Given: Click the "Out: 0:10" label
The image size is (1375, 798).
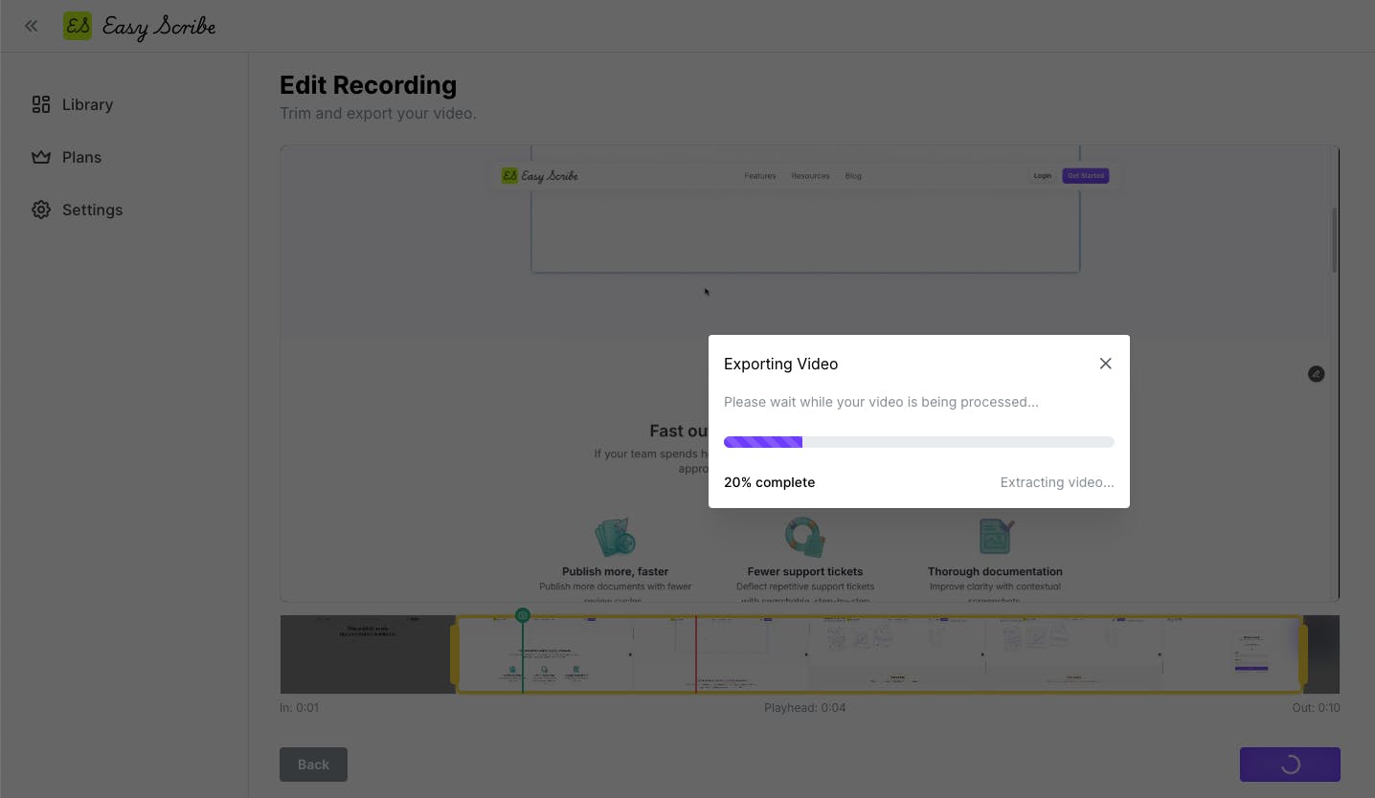Looking at the screenshot, I should (1316, 708).
